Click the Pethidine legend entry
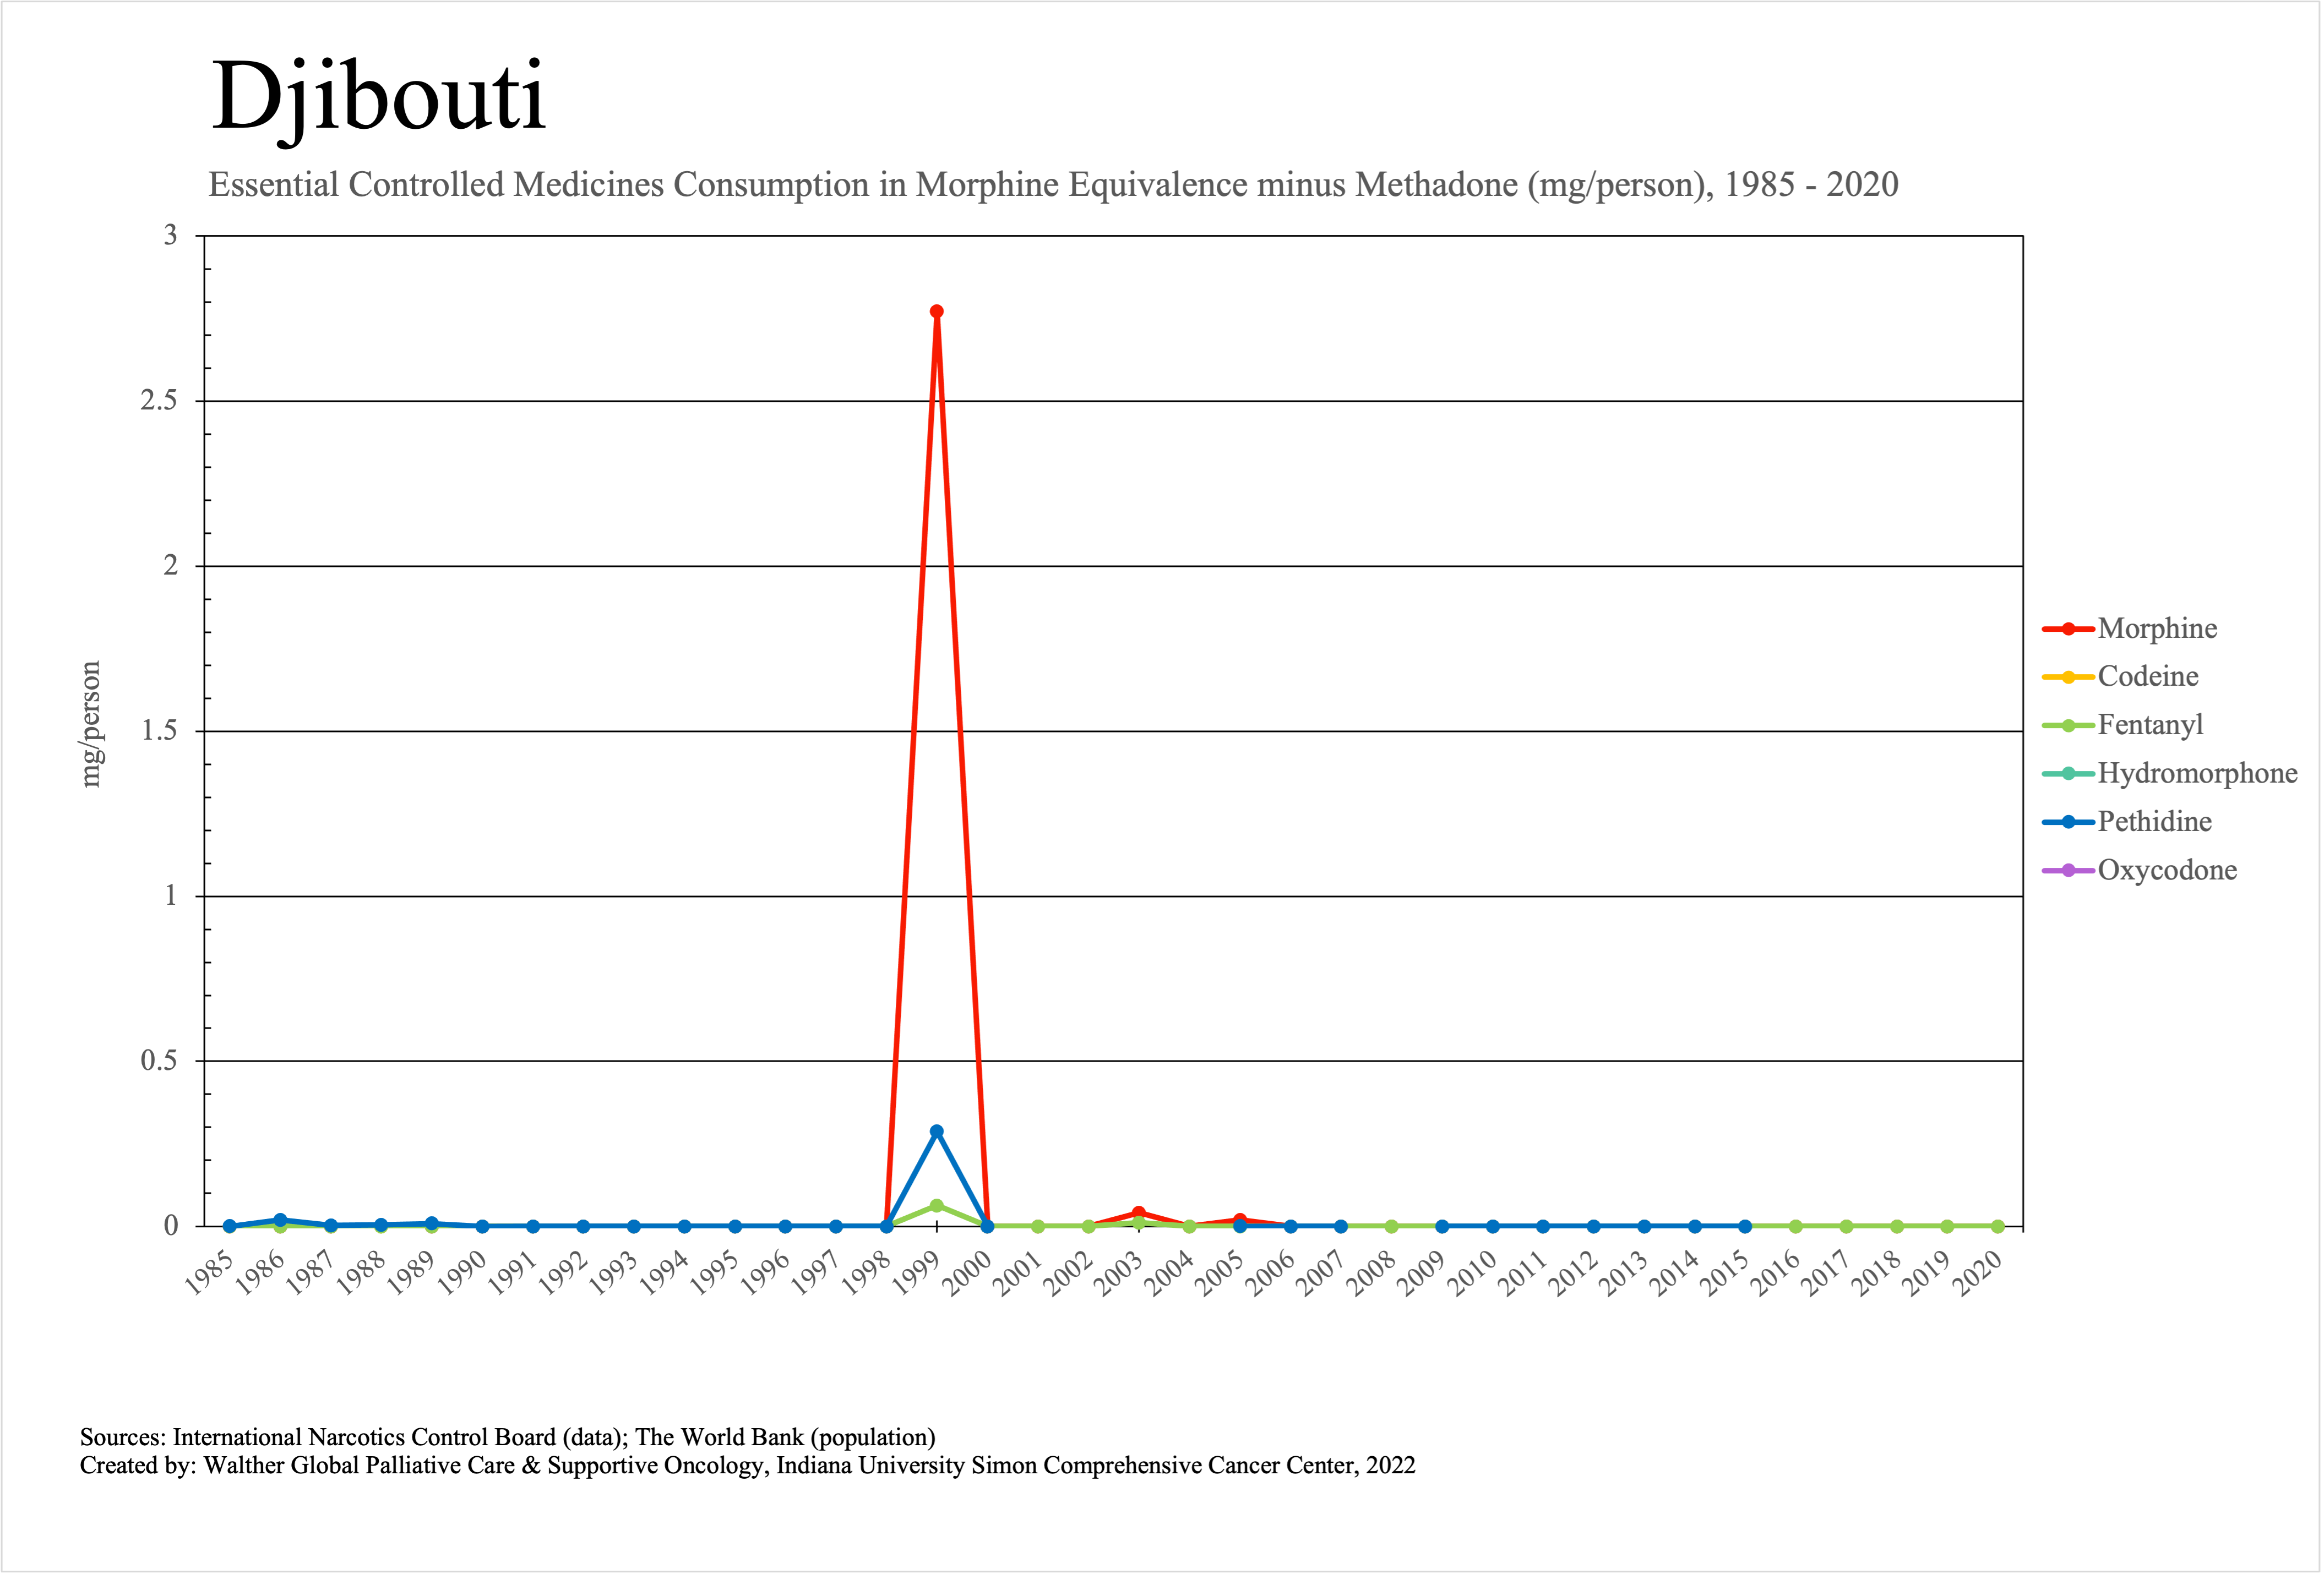 (x=2154, y=822)
